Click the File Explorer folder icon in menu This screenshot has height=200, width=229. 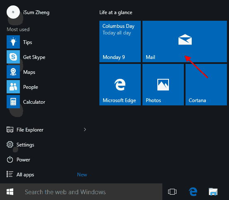pos(10,129)
